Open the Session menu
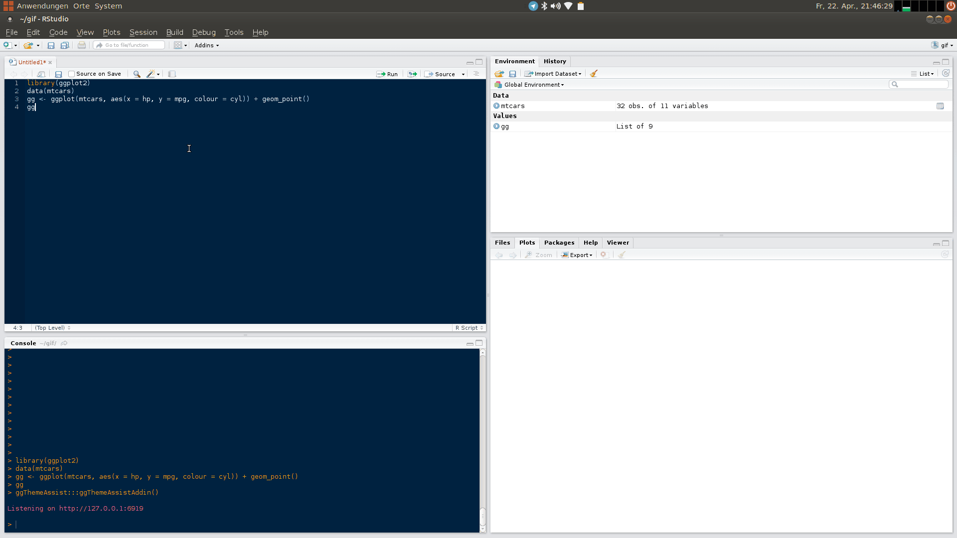 click(x=143, y=32)
